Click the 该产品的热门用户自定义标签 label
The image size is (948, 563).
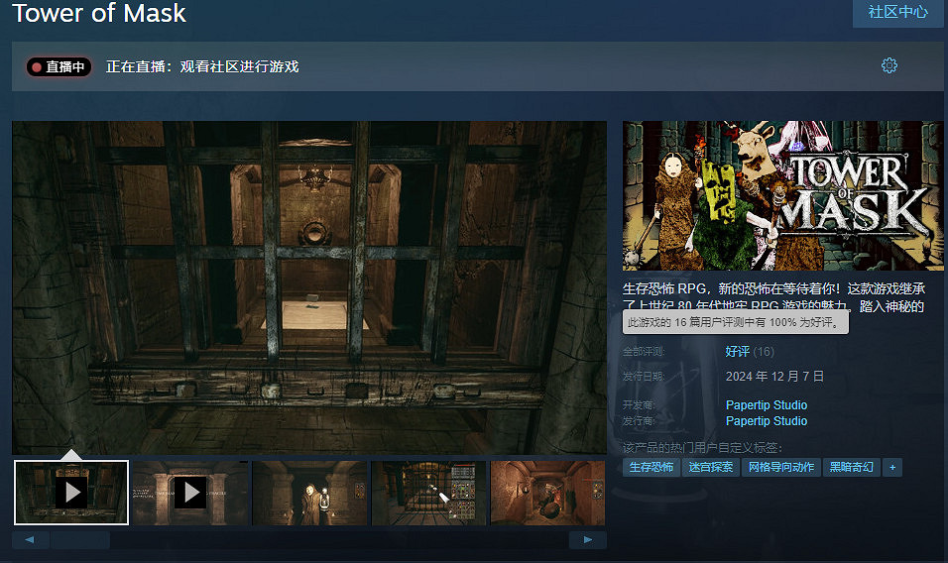point(702,448)
